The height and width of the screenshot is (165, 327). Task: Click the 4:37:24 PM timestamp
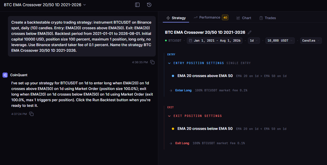(x=19, y=114)
